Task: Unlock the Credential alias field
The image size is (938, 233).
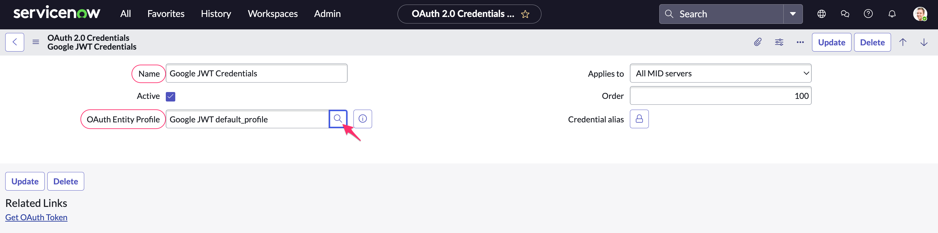Action: click(x=639, y=119)
